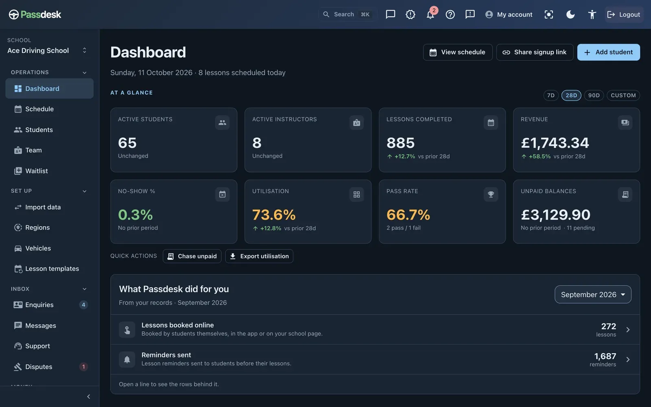Click the Active Students card people icon
The image size is (651, 407).
click(222, 123)
